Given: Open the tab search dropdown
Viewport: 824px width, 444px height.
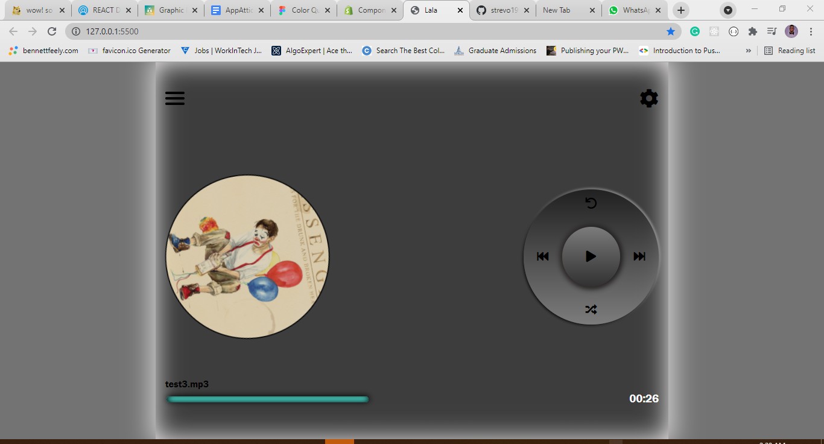Looking at the screenshot, I should click(728, 10).
